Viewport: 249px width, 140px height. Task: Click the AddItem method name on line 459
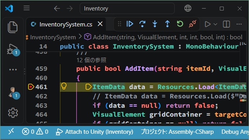point(139,68)
